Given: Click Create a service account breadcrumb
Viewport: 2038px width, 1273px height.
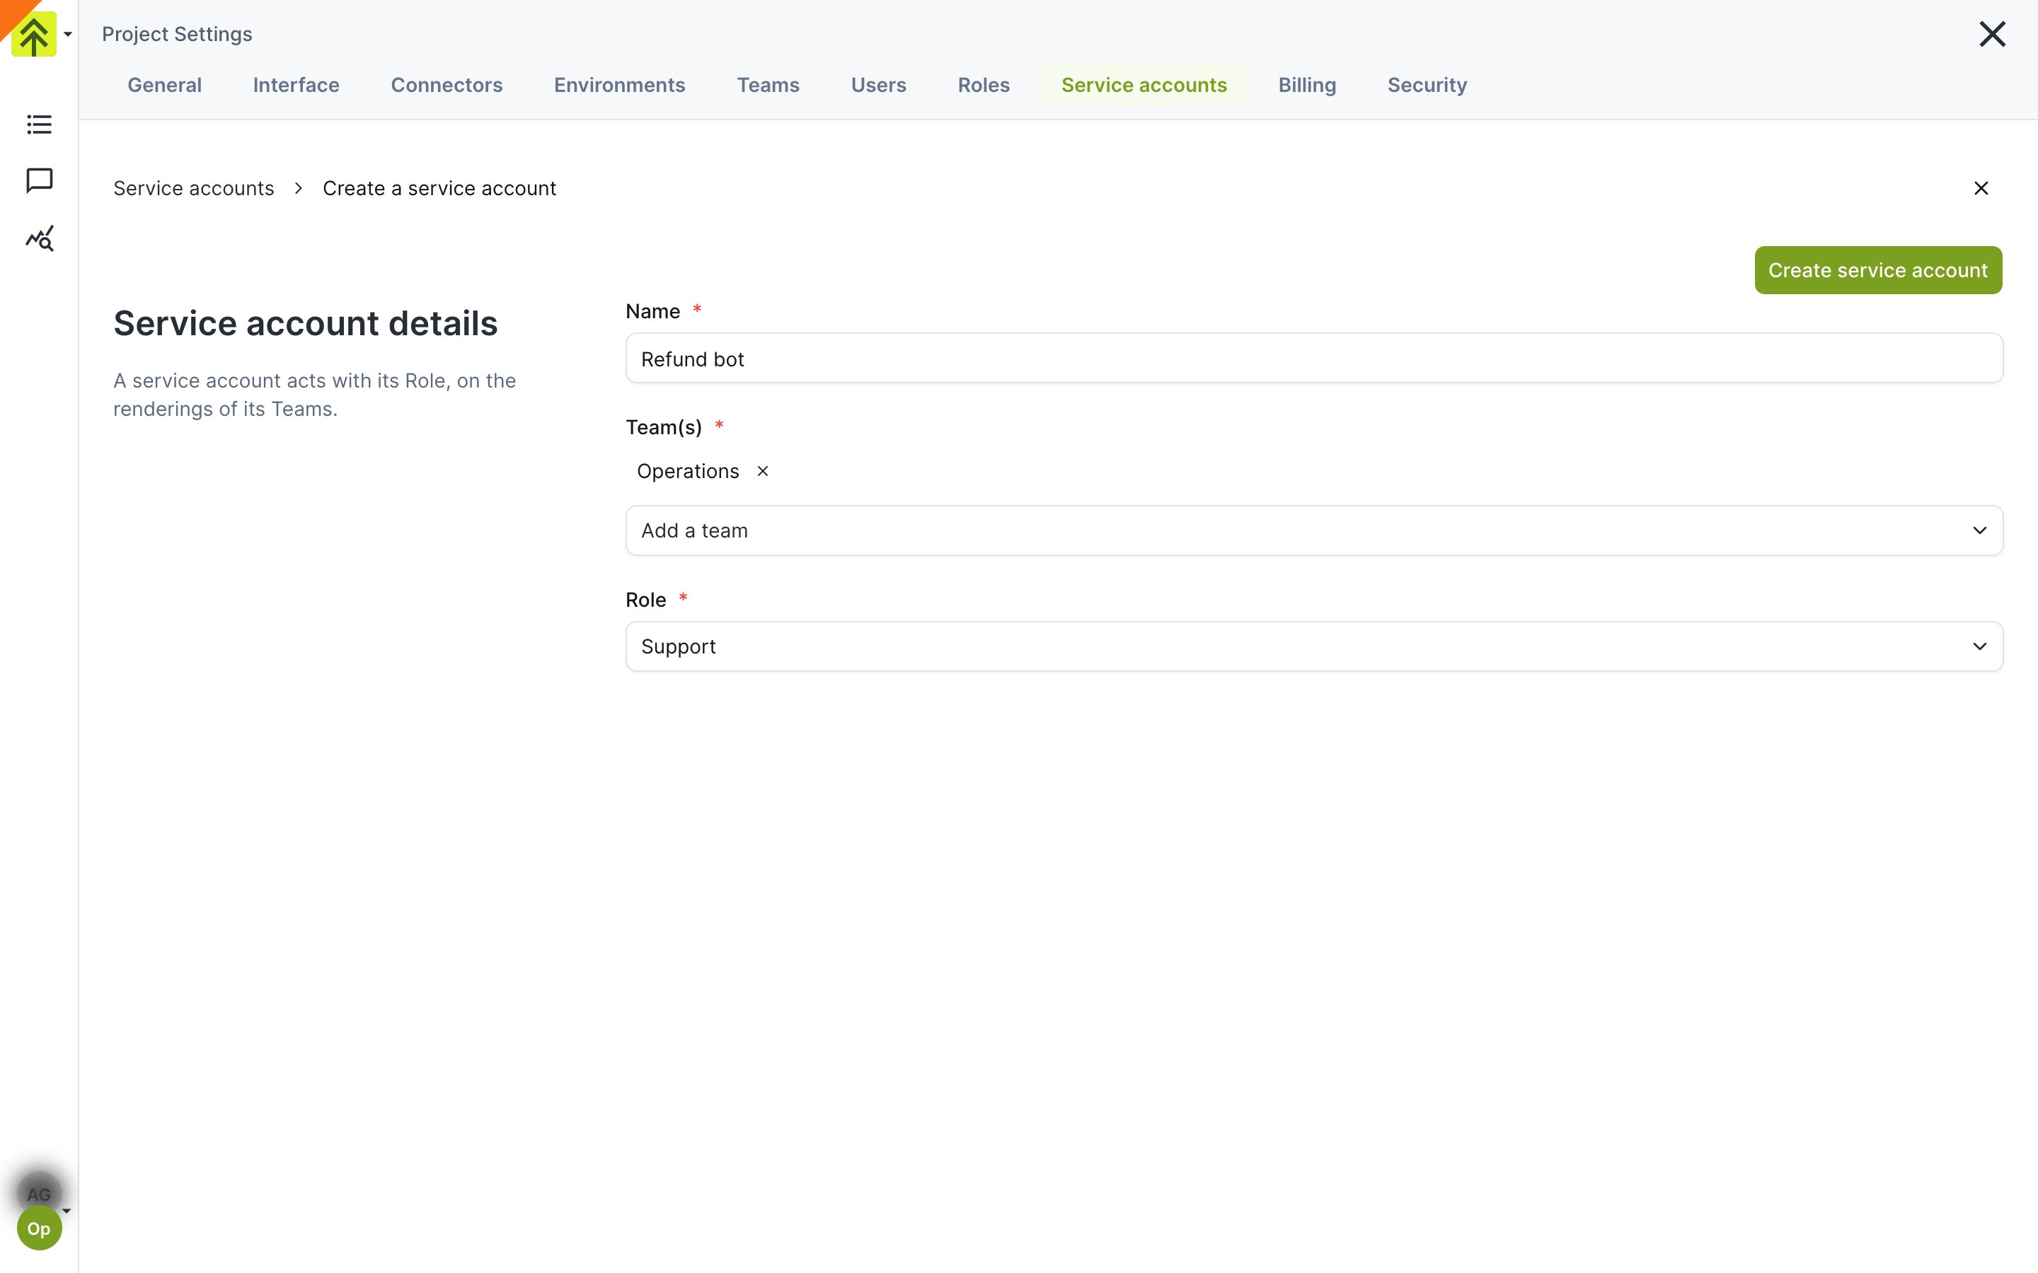Looking at the screenshot, I should (x=439, y=189).
